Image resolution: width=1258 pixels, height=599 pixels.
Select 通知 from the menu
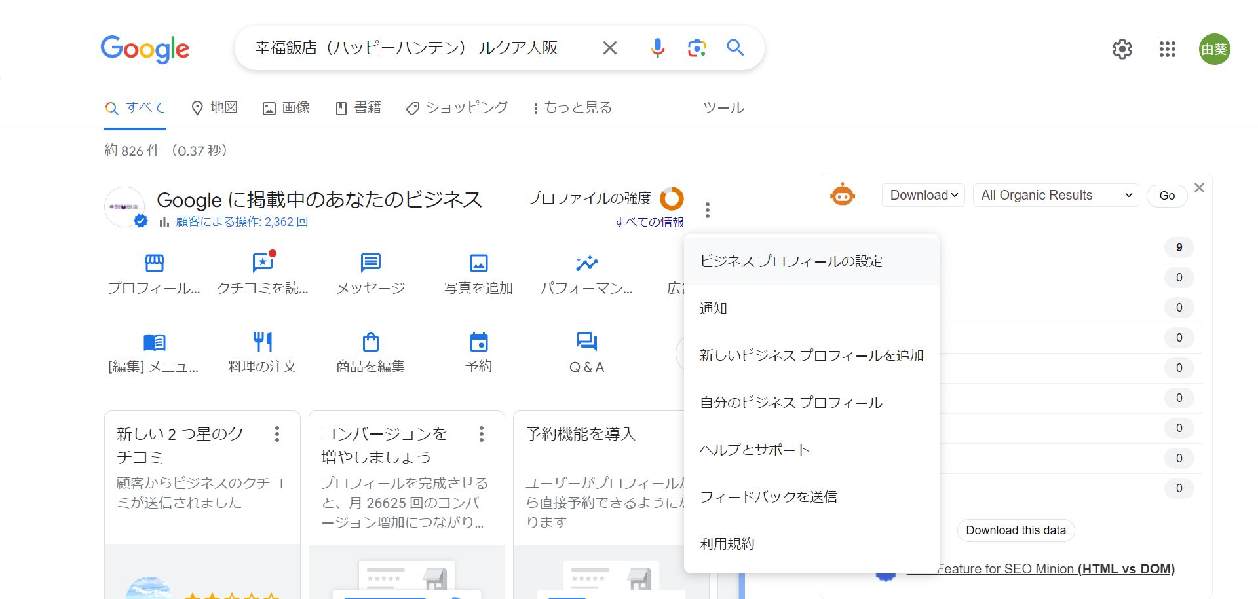[812, 308]
